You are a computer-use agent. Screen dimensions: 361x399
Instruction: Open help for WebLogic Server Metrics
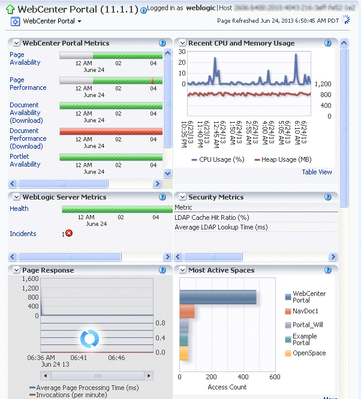coord(162,197)
